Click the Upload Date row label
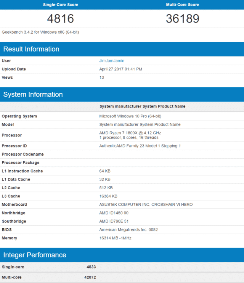244x283 pixels. click(14, 69)
